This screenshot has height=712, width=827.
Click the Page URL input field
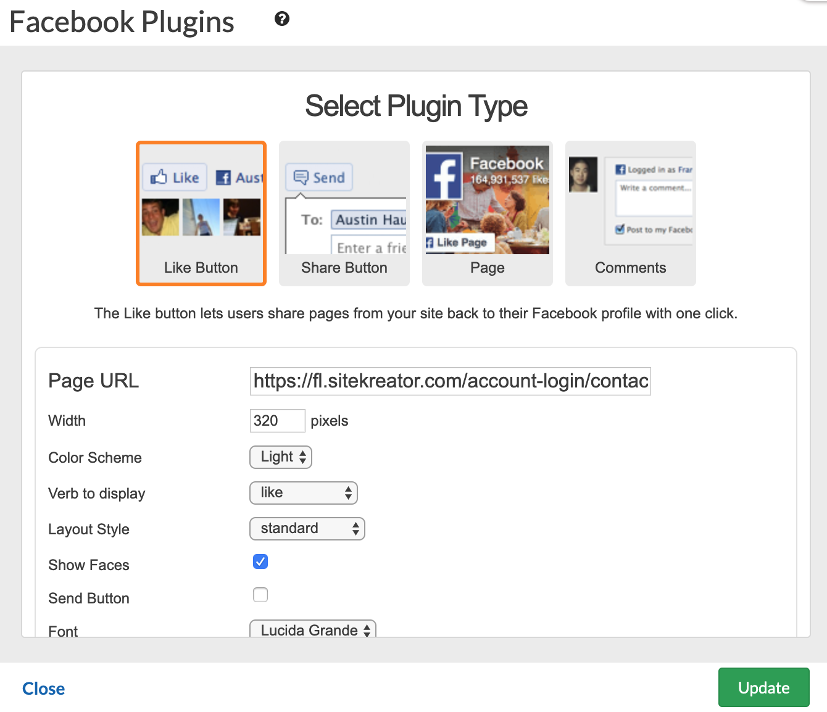pos(451,381)
